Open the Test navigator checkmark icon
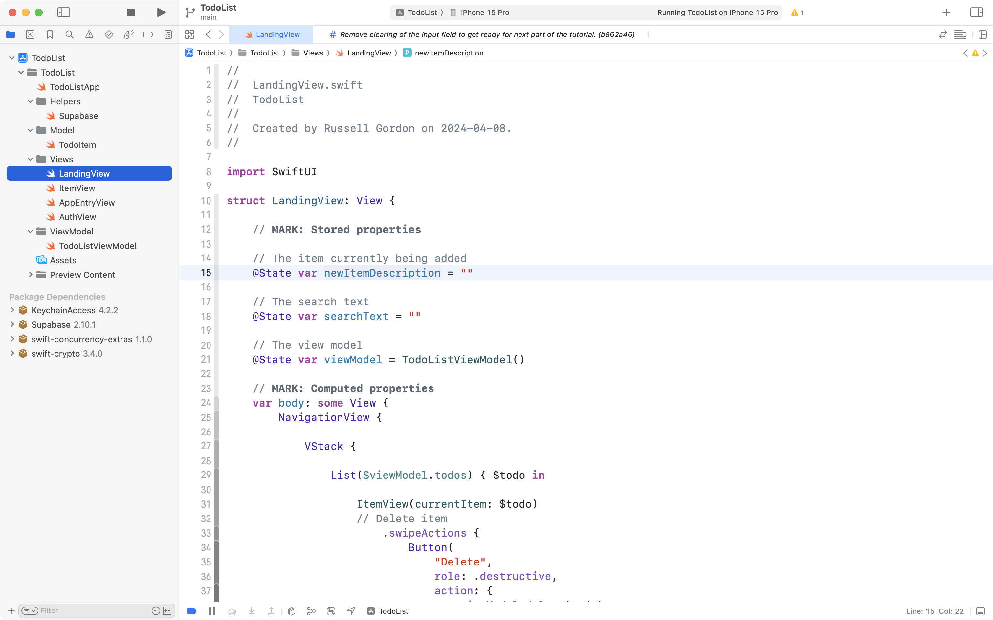Screen dimensions: 993x620 pos(109,34)
